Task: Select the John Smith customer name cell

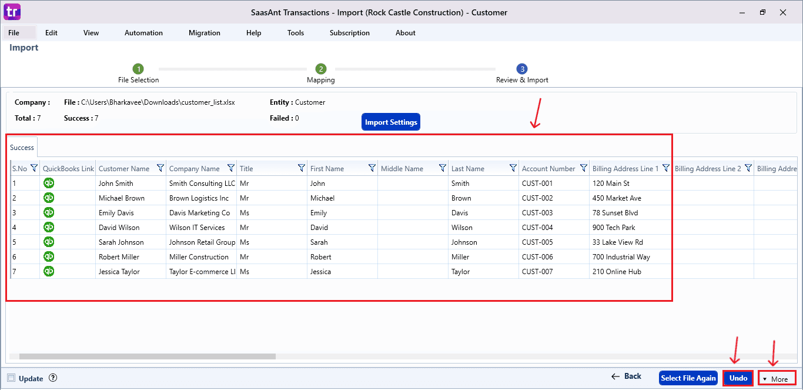Action: 131,183
